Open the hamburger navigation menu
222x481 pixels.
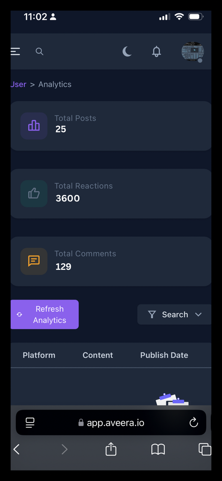15,51
